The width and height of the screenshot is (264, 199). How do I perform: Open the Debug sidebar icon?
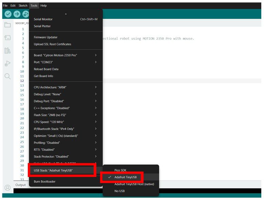click(7, 63)
